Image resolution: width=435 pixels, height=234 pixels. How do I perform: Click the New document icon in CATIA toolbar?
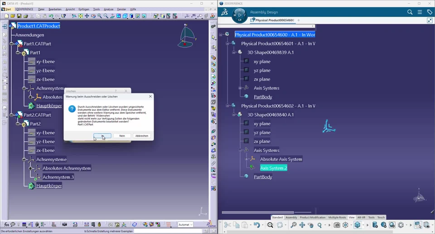[7, 16]
